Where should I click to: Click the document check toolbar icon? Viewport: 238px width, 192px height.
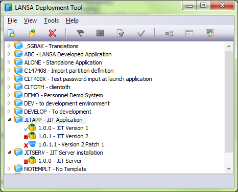[x=121, y=33]
